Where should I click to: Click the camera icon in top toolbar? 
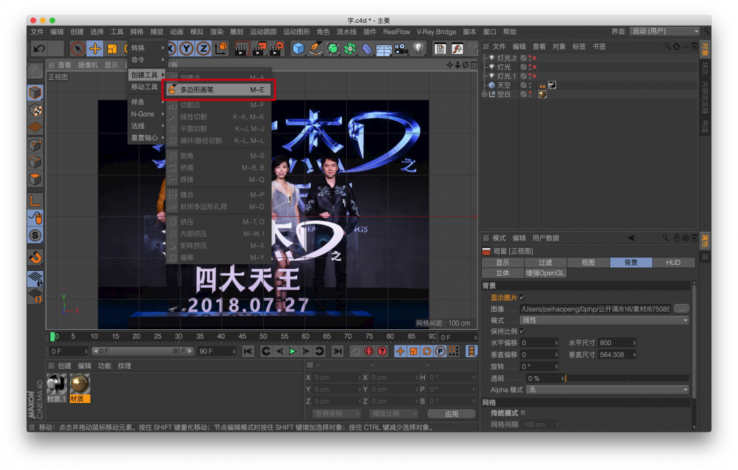401,48
